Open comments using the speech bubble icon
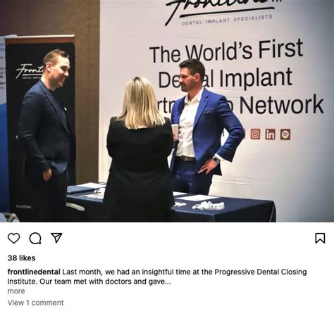The height and width of the screenshot is (309, 334). pos(35,238)
